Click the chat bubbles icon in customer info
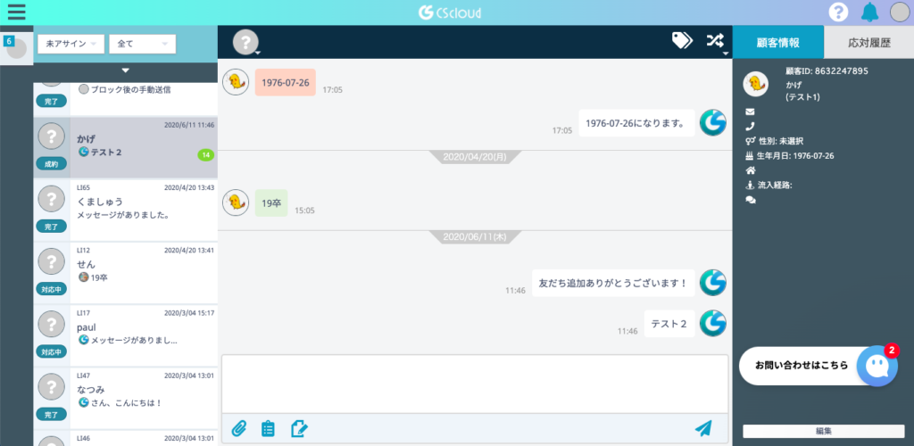Screen dimensions: 914x446 click(750, 200)
